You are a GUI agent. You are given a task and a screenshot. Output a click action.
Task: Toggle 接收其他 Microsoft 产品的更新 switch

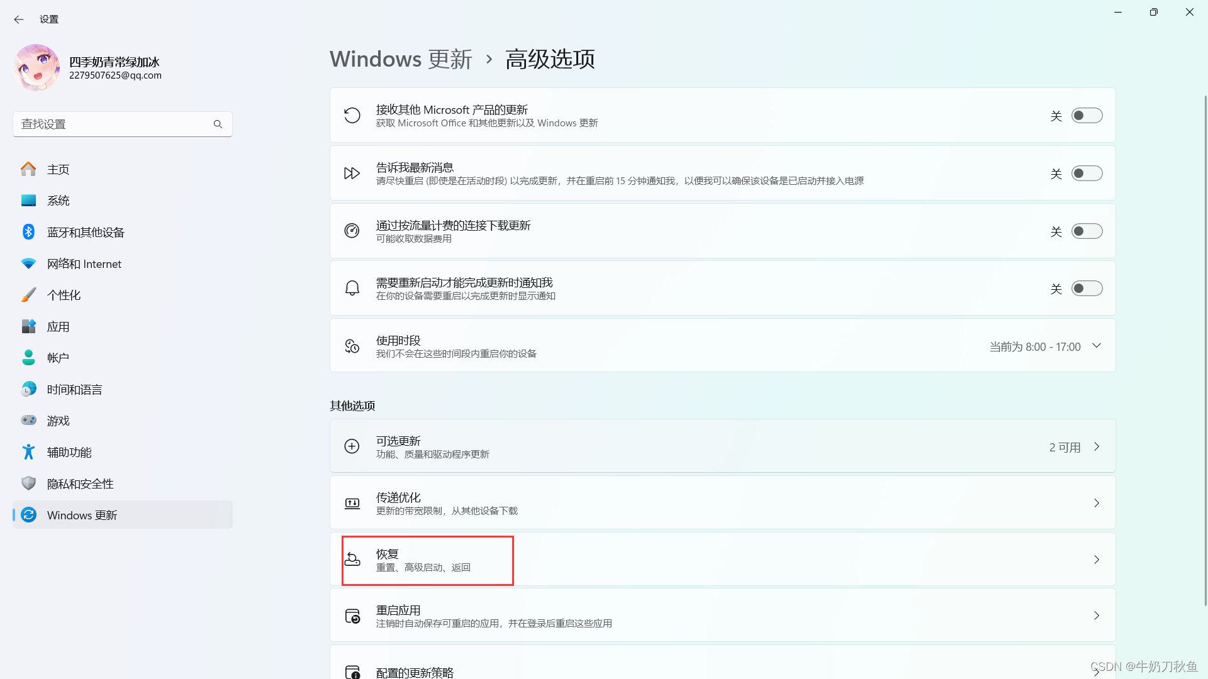[x=1087, y=116]
